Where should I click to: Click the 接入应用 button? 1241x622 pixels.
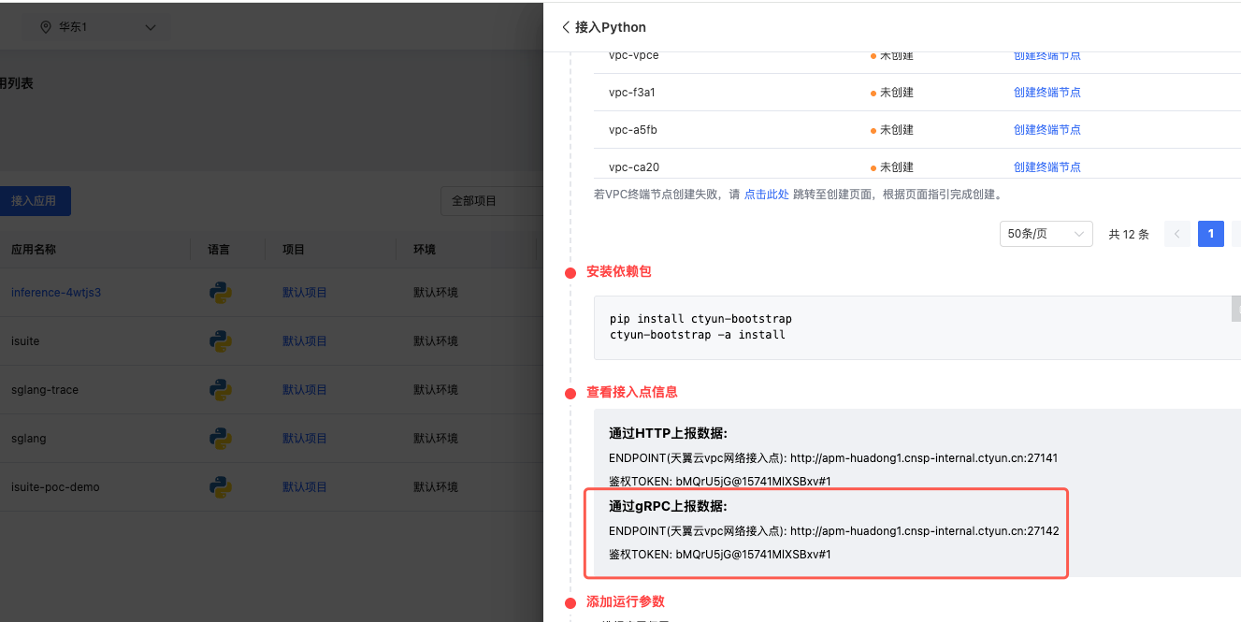34,201
